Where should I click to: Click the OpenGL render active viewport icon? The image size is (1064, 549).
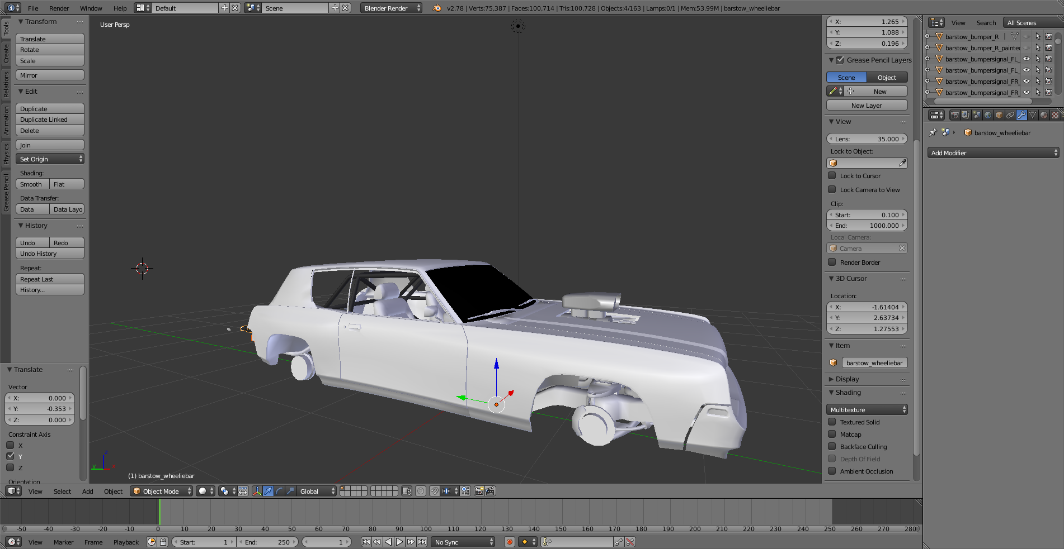479,491
